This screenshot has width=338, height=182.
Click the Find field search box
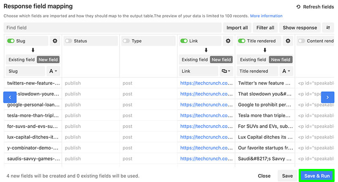click(112, 27)
